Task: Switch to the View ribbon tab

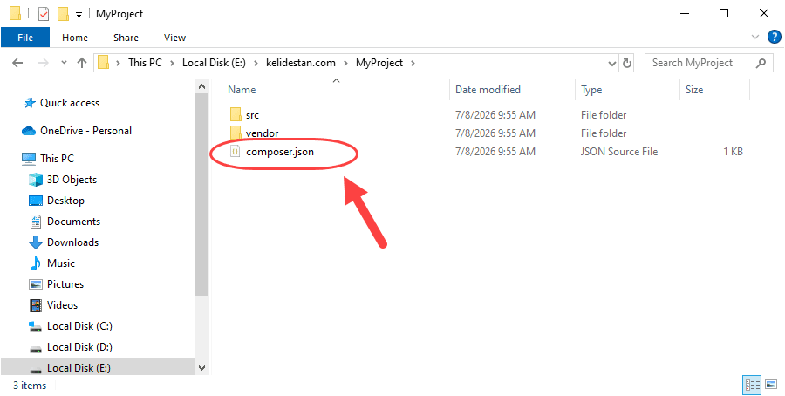Action: coord(174,38)
